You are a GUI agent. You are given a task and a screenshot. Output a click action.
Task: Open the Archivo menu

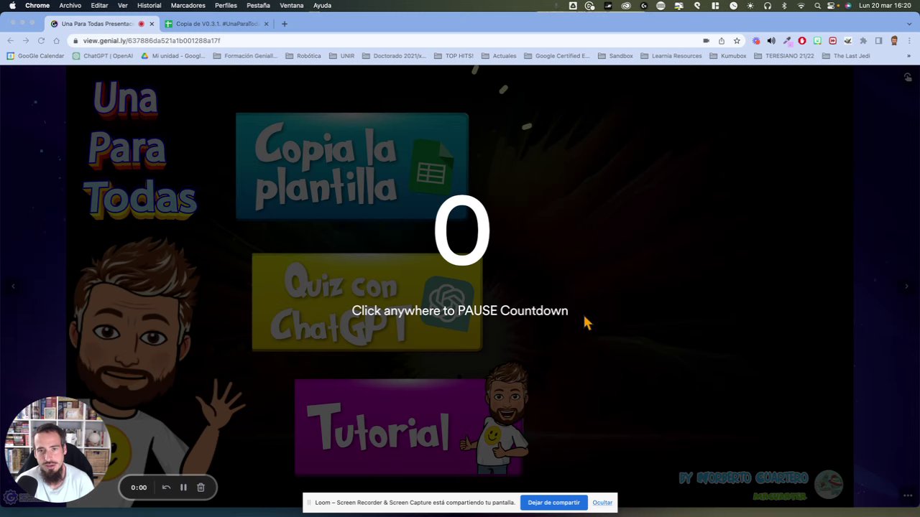click(x=70, y=5)
